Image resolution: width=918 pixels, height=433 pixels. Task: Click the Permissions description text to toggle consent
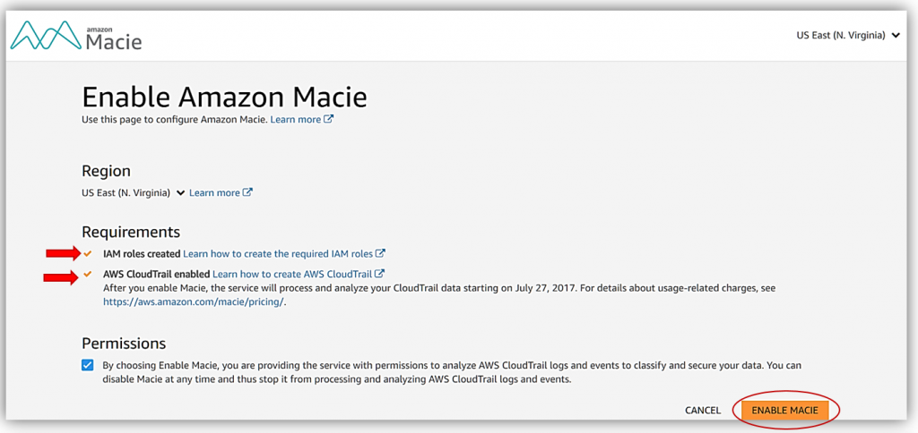[452, 371]
